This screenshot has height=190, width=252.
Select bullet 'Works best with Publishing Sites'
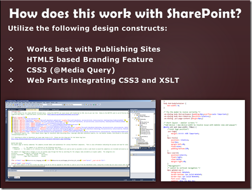click(x=94, y=49)
